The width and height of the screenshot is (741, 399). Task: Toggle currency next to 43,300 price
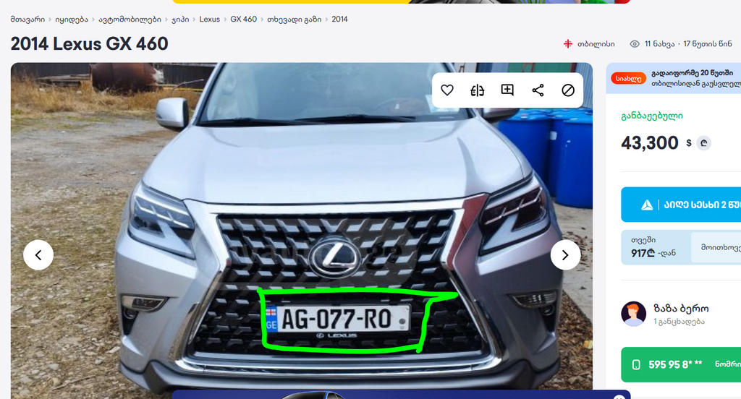[703, 143]
